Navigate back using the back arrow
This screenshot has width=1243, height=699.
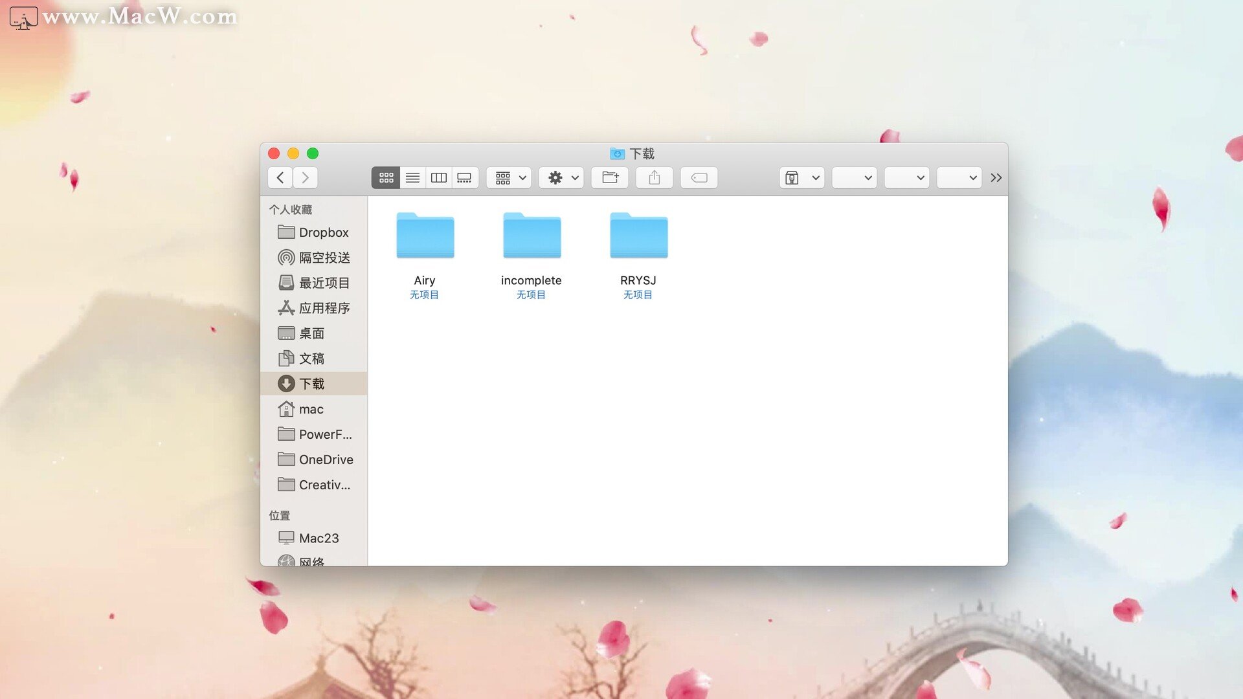[x=280, y=177]
